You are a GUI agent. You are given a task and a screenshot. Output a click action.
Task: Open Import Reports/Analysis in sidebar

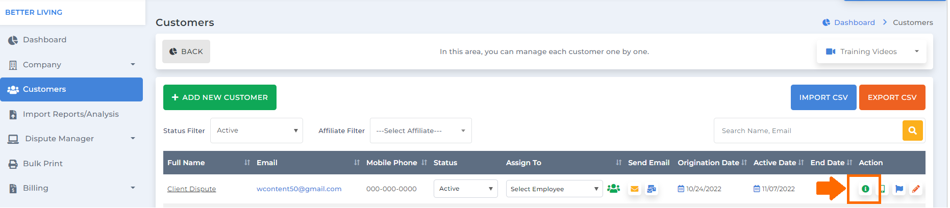point(71,114)
